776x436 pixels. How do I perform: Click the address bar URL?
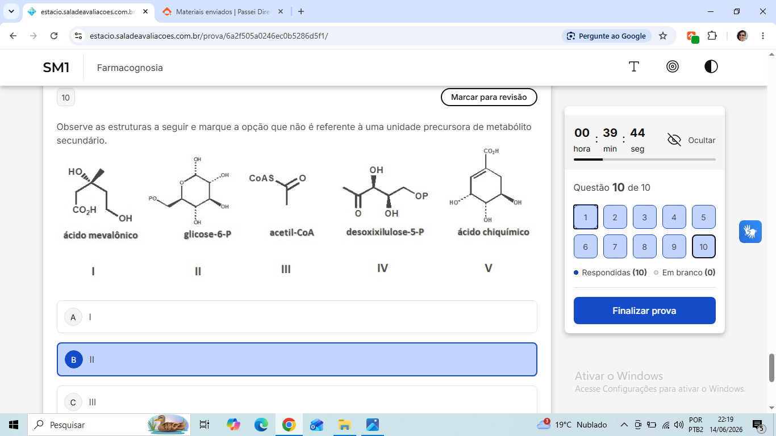209,36
